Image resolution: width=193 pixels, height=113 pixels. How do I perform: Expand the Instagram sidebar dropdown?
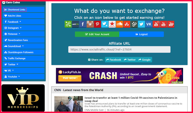(24, 28)
